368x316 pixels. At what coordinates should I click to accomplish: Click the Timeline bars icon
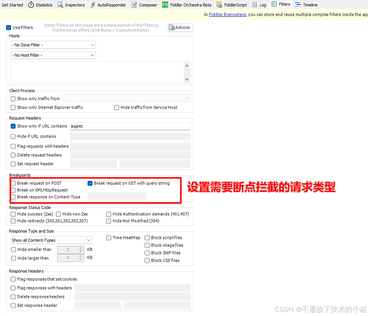pyautogui.click(x=298, y=5)
